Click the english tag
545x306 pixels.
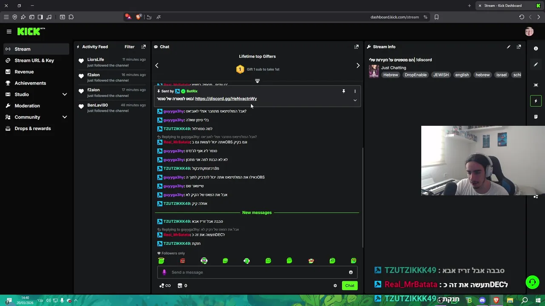(x=462, y=75)
